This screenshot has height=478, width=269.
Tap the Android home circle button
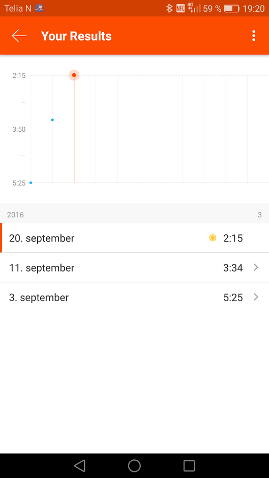(134, 466)
